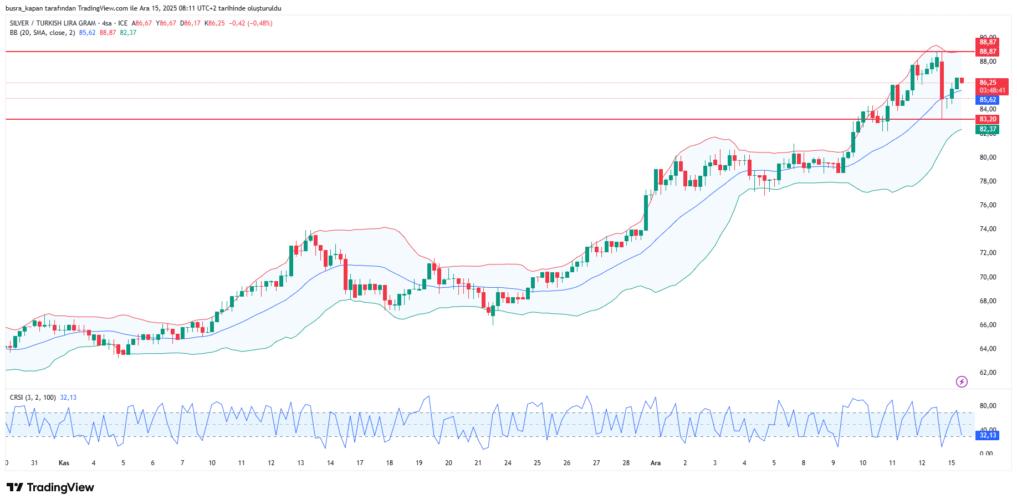
Task: Click the 15 date label on time axis
Action: (951, 463)
